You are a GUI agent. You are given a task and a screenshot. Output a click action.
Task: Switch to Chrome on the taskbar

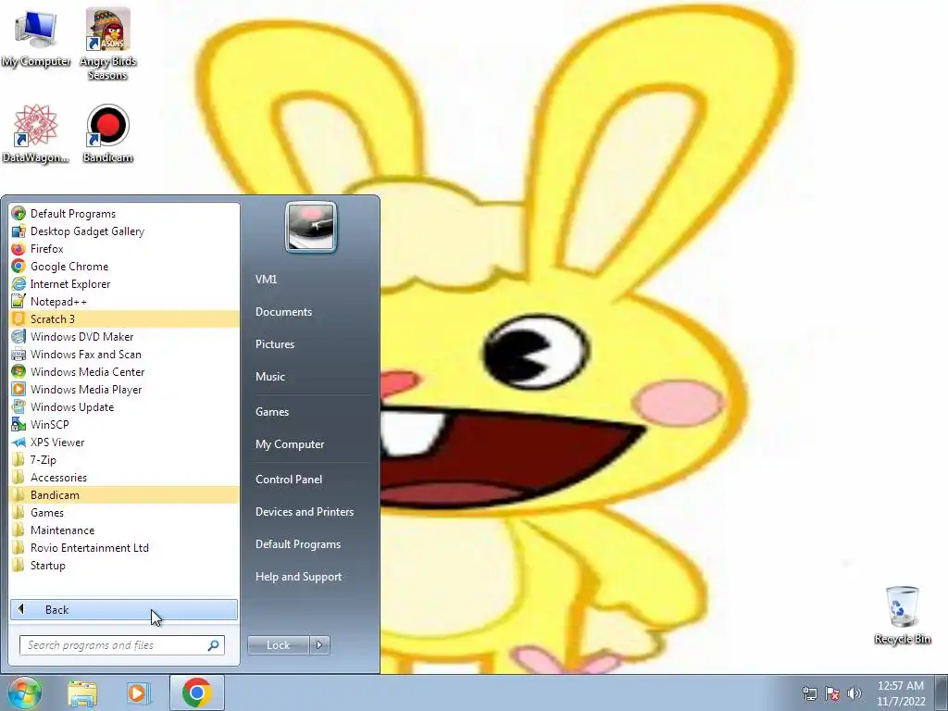[x=196, y=692]
